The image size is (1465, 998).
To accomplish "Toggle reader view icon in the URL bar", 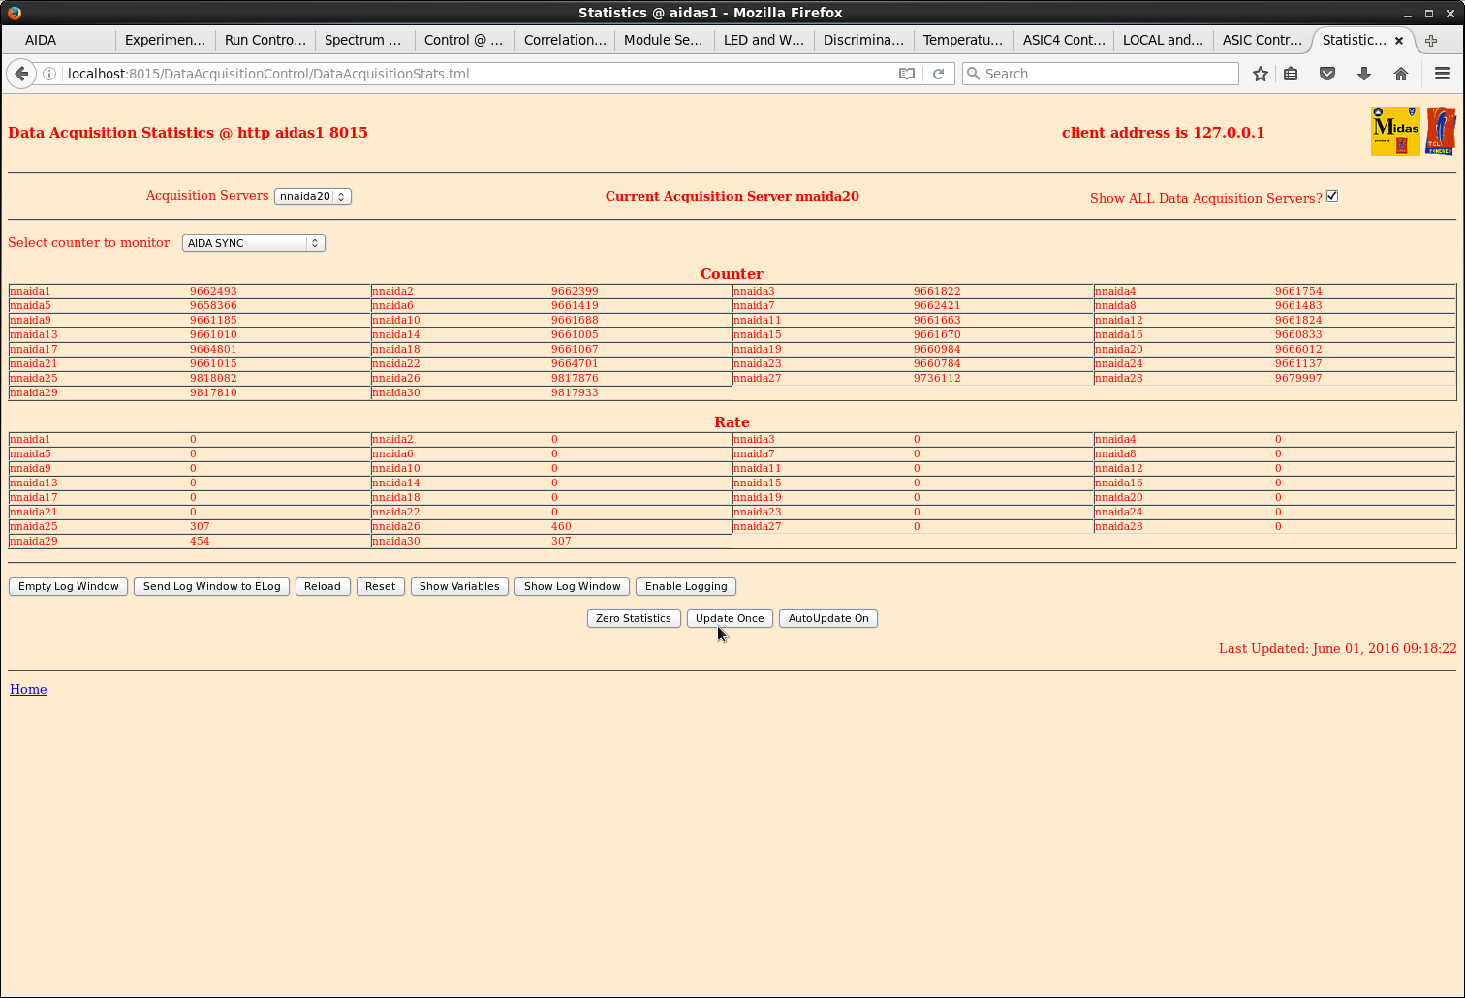I will pos(907,74).
